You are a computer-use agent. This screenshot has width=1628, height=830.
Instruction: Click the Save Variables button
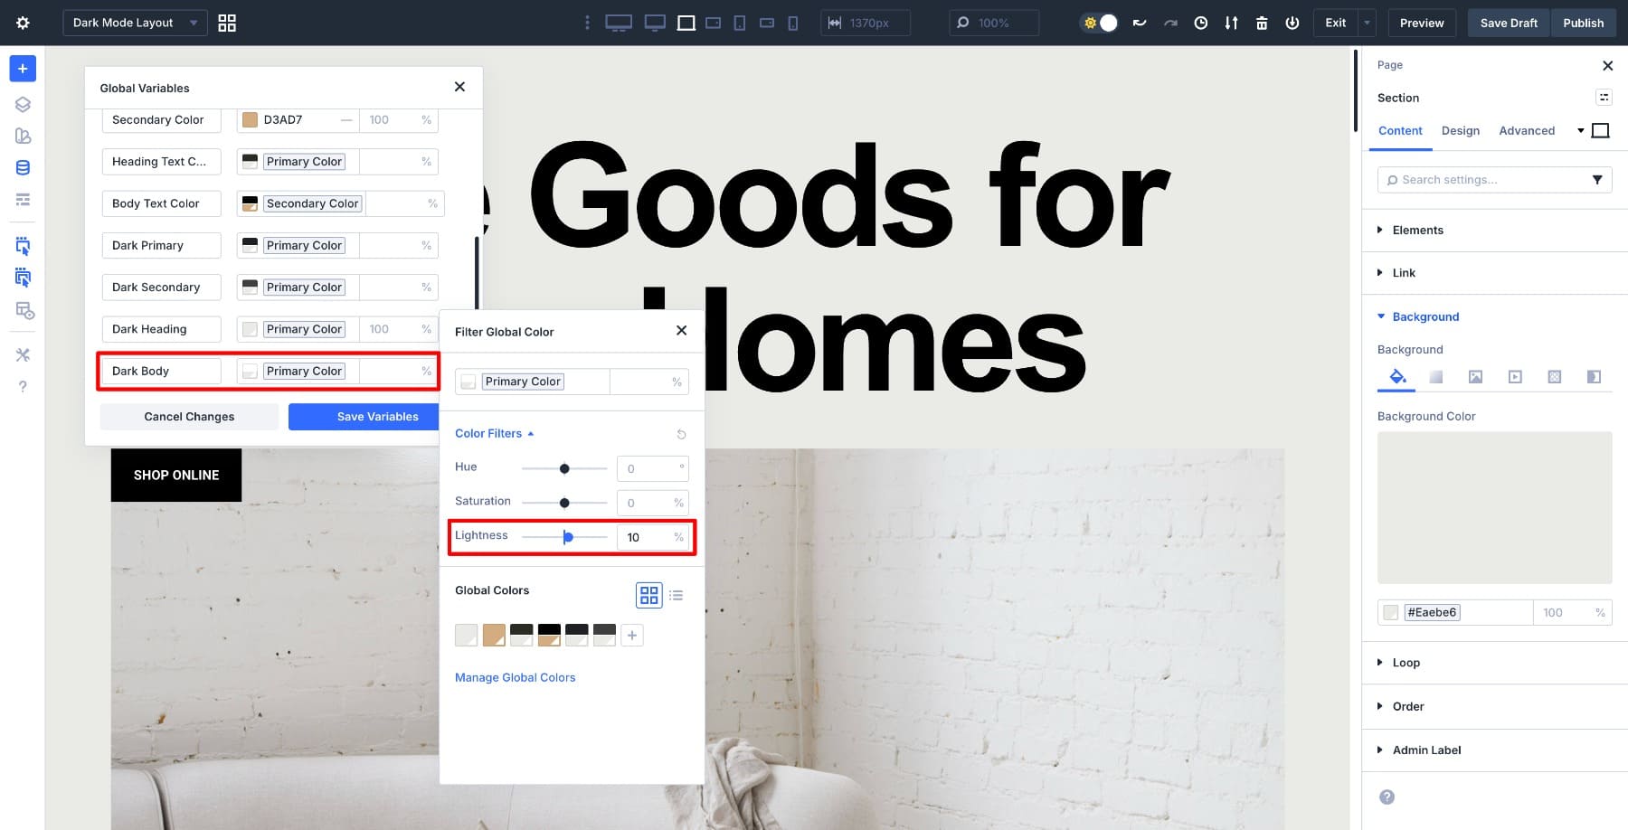(377, 416)
